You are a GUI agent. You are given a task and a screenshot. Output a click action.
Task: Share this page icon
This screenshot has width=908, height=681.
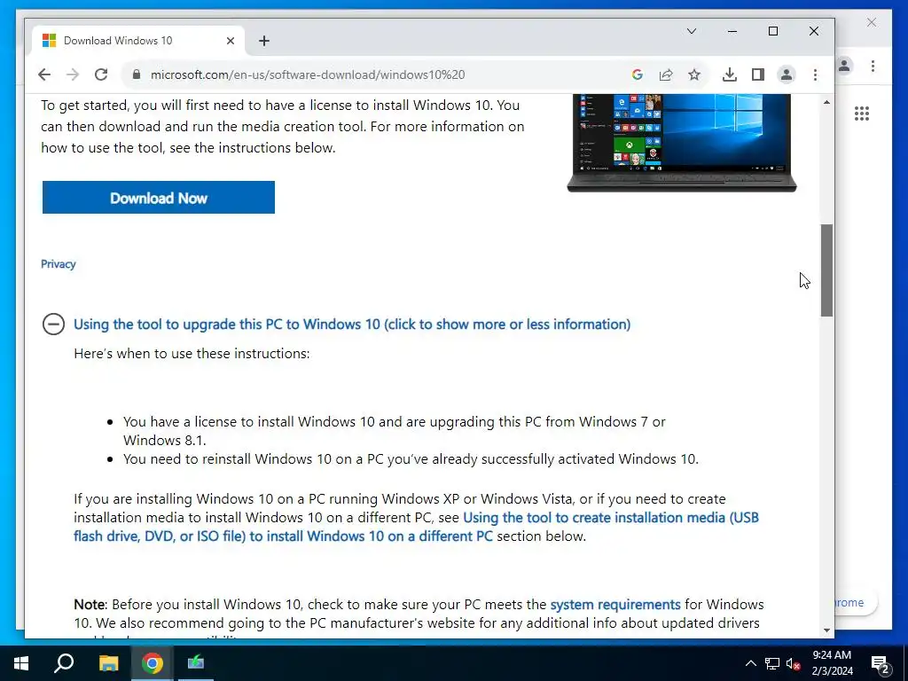666,74
